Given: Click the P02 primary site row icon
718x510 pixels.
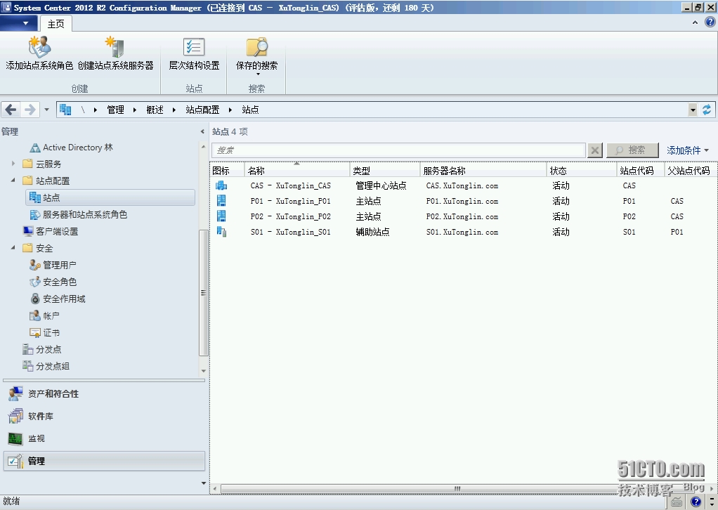Looking at the screenshot, I should click(x=221, y=216).
